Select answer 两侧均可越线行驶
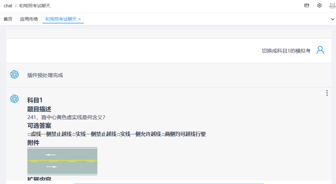This screenshot has height=184, width=336. pyautogui.click(x=184, y=134)
